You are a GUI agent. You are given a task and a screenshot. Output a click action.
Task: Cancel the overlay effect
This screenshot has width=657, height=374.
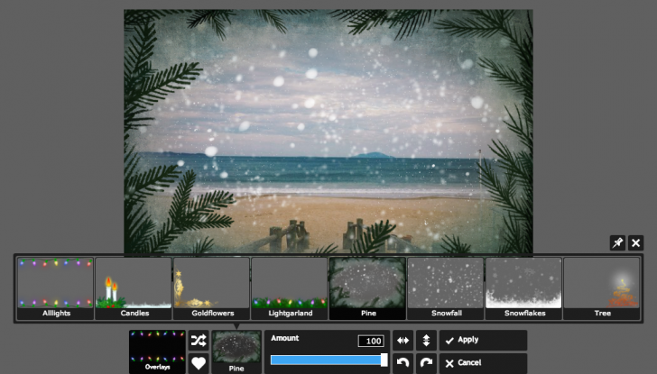pyautogui.click(x=483, y=363)
